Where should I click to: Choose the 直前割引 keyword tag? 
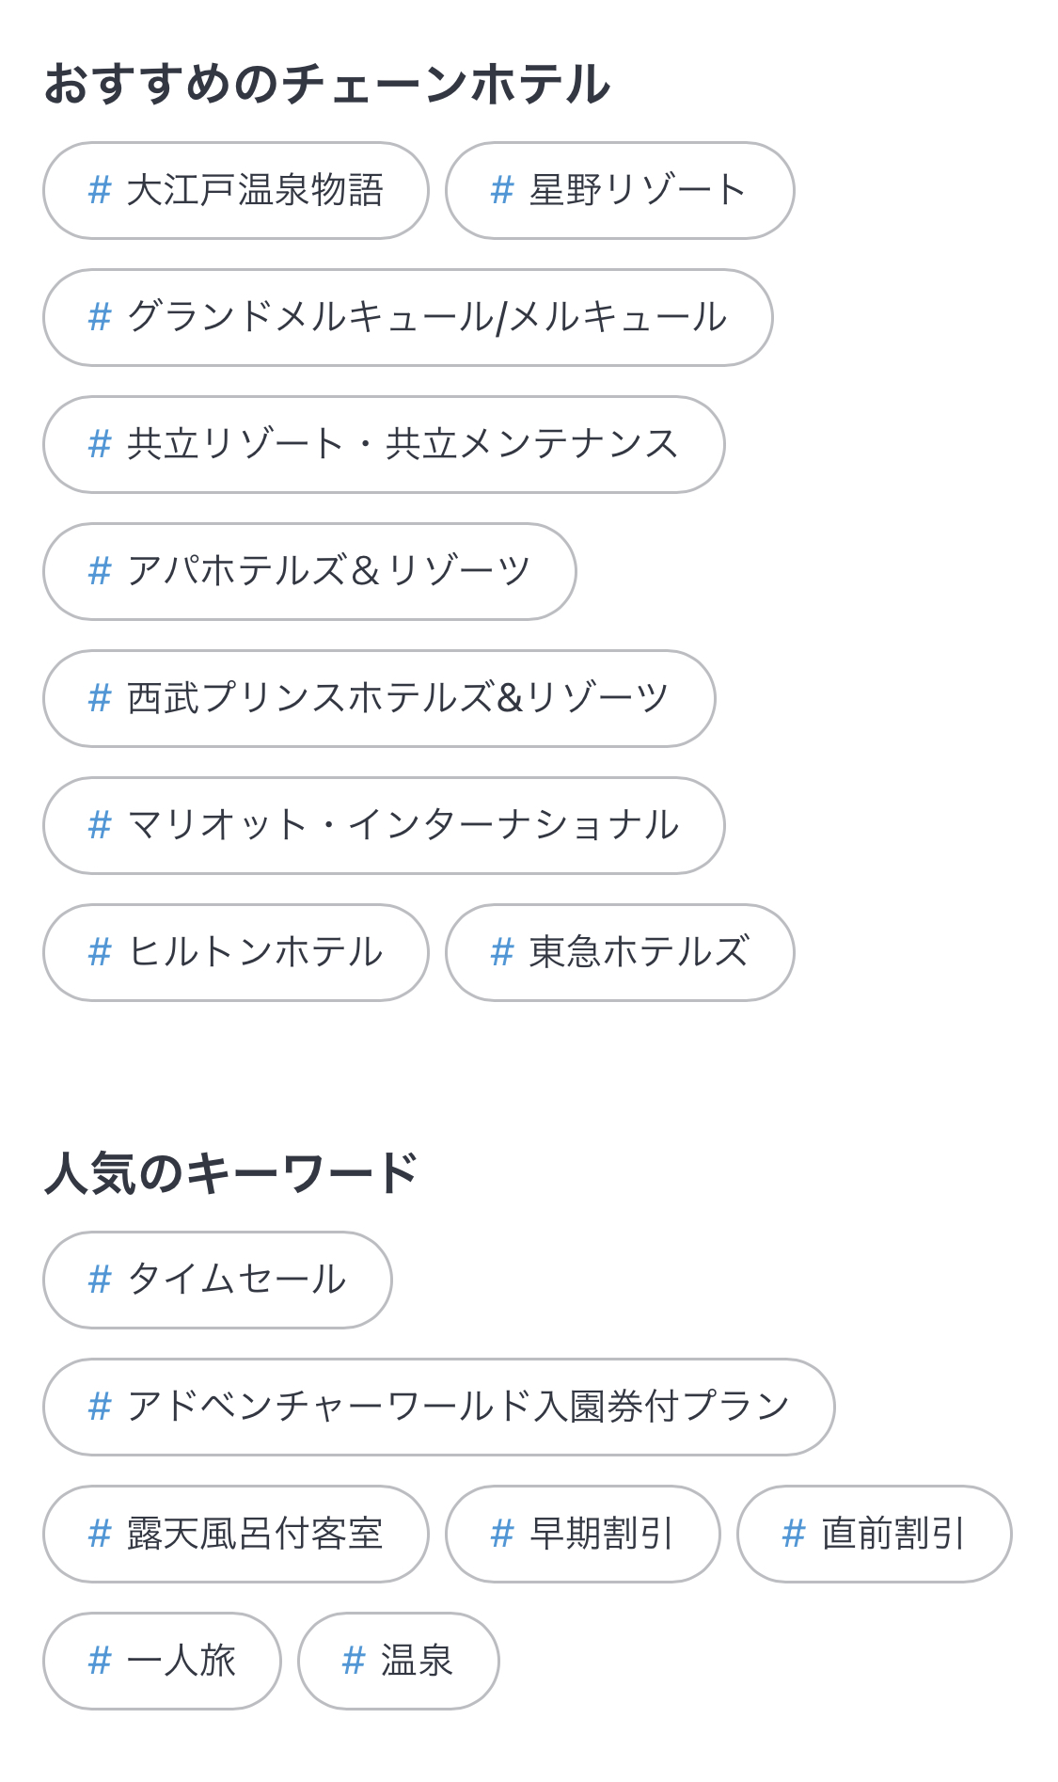click(x=874, y=1535)
